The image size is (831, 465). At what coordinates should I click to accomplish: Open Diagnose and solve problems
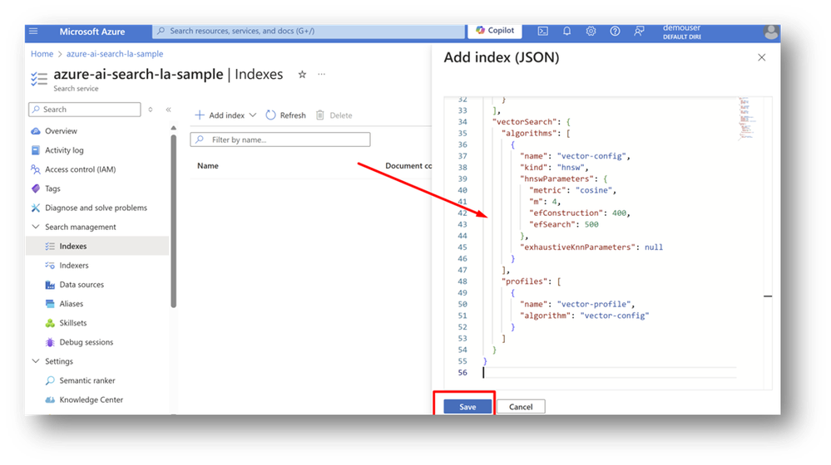pos(96,208)
